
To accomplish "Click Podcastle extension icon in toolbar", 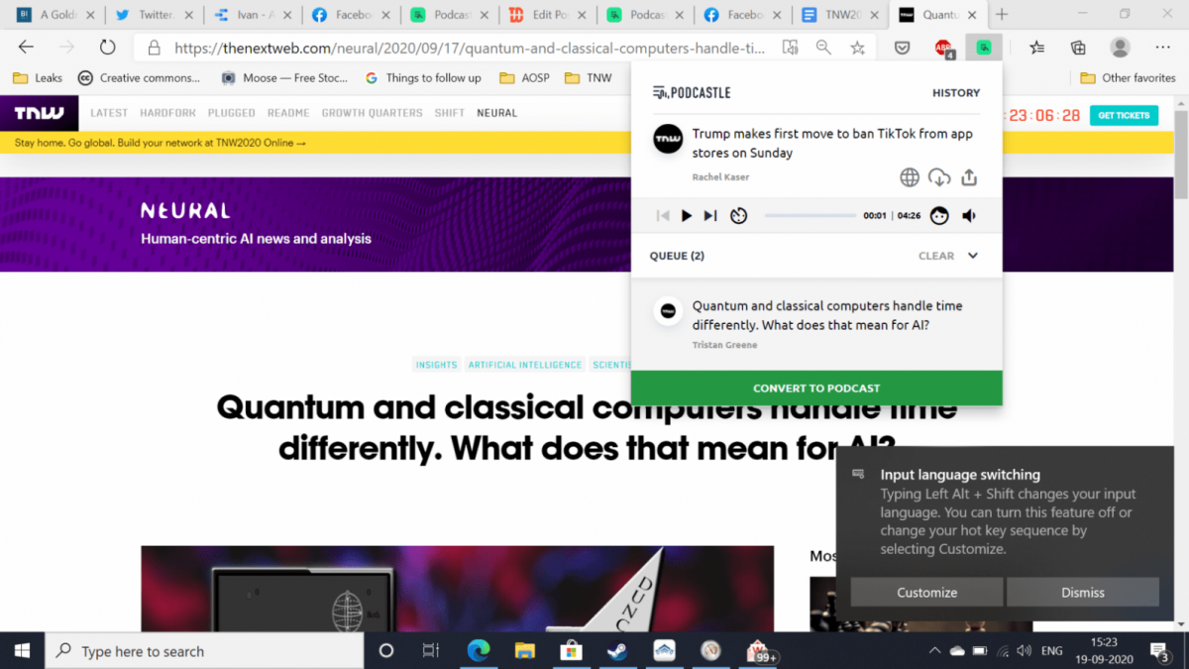I will pyautogui.click(x=983, y=47).
